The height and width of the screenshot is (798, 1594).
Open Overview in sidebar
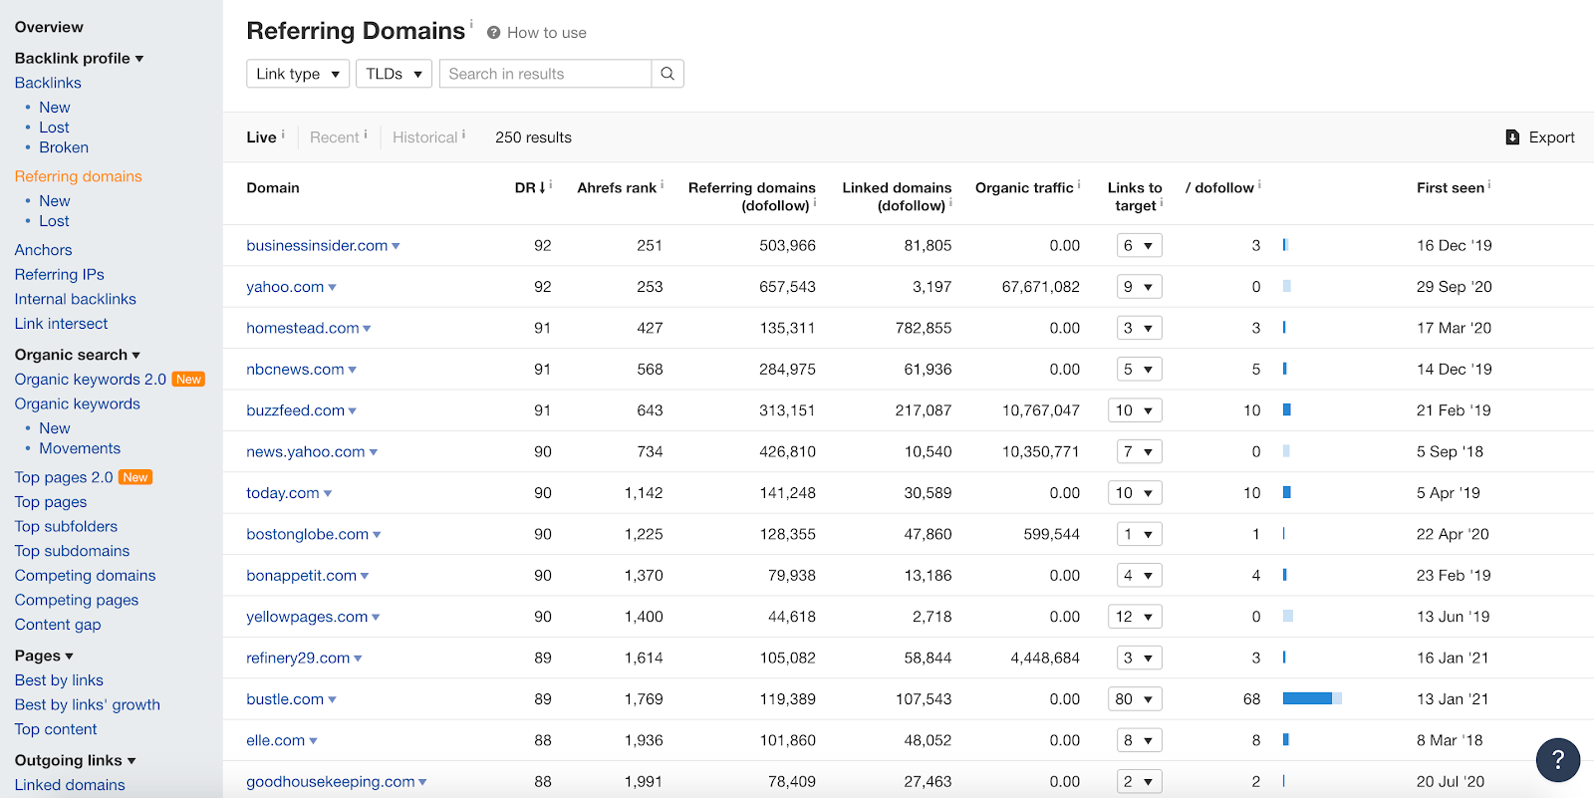[x=49, y=27]
